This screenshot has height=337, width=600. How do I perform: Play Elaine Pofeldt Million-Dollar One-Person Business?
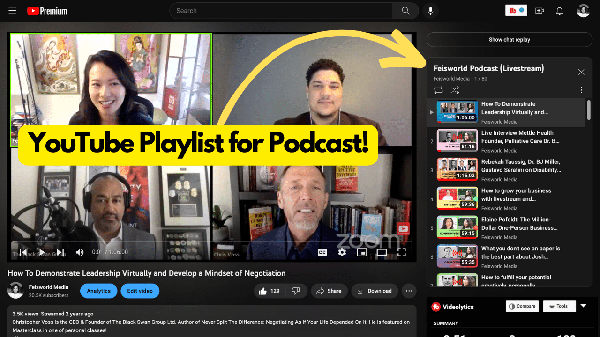coord(506,228)
